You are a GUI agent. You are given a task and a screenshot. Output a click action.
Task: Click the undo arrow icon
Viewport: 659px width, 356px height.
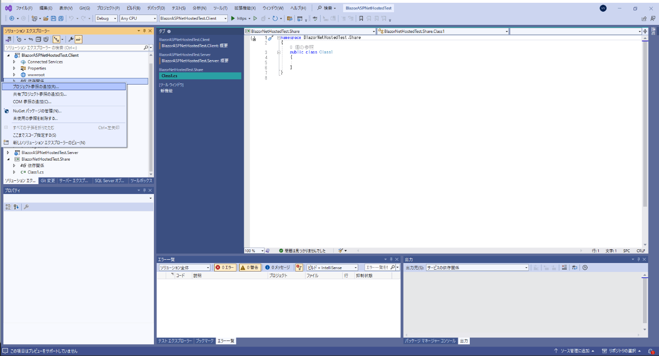71,18
